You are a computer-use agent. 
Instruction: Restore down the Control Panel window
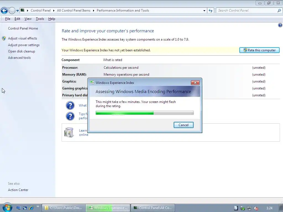(269, 3)
